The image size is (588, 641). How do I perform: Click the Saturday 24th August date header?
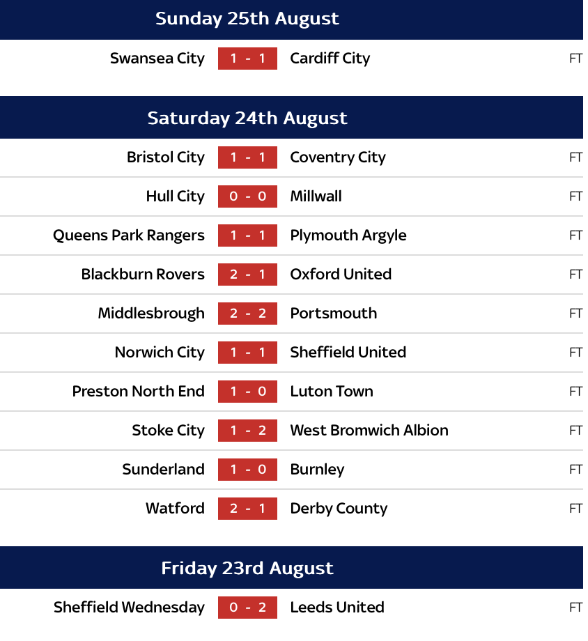(247, 118)
